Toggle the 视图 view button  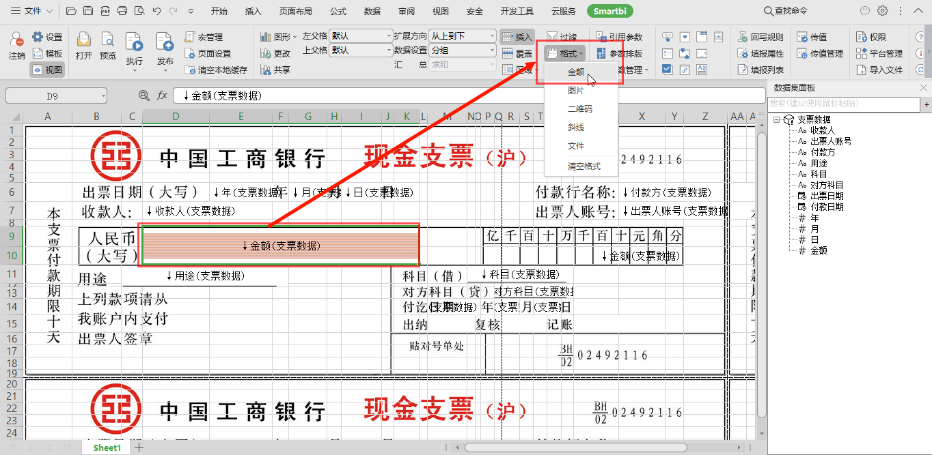click(46, 70)
